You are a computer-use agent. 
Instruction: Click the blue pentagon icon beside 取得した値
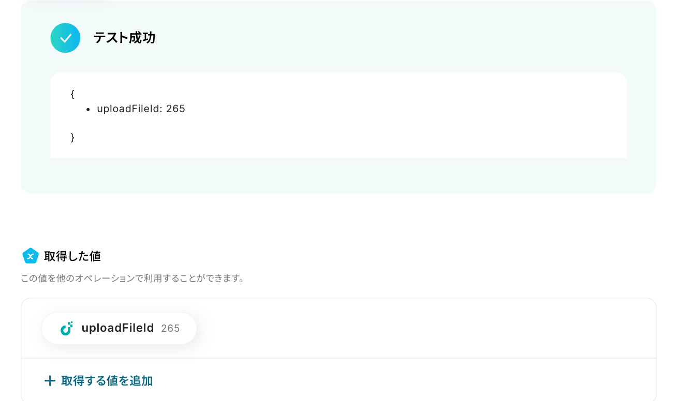pos(31,256)
